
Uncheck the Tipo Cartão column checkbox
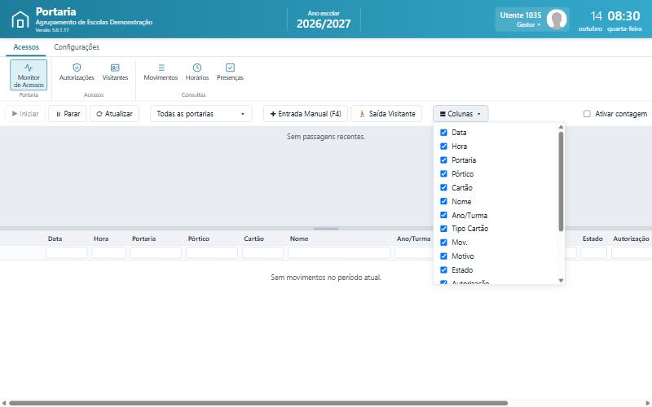pos(443,229)
